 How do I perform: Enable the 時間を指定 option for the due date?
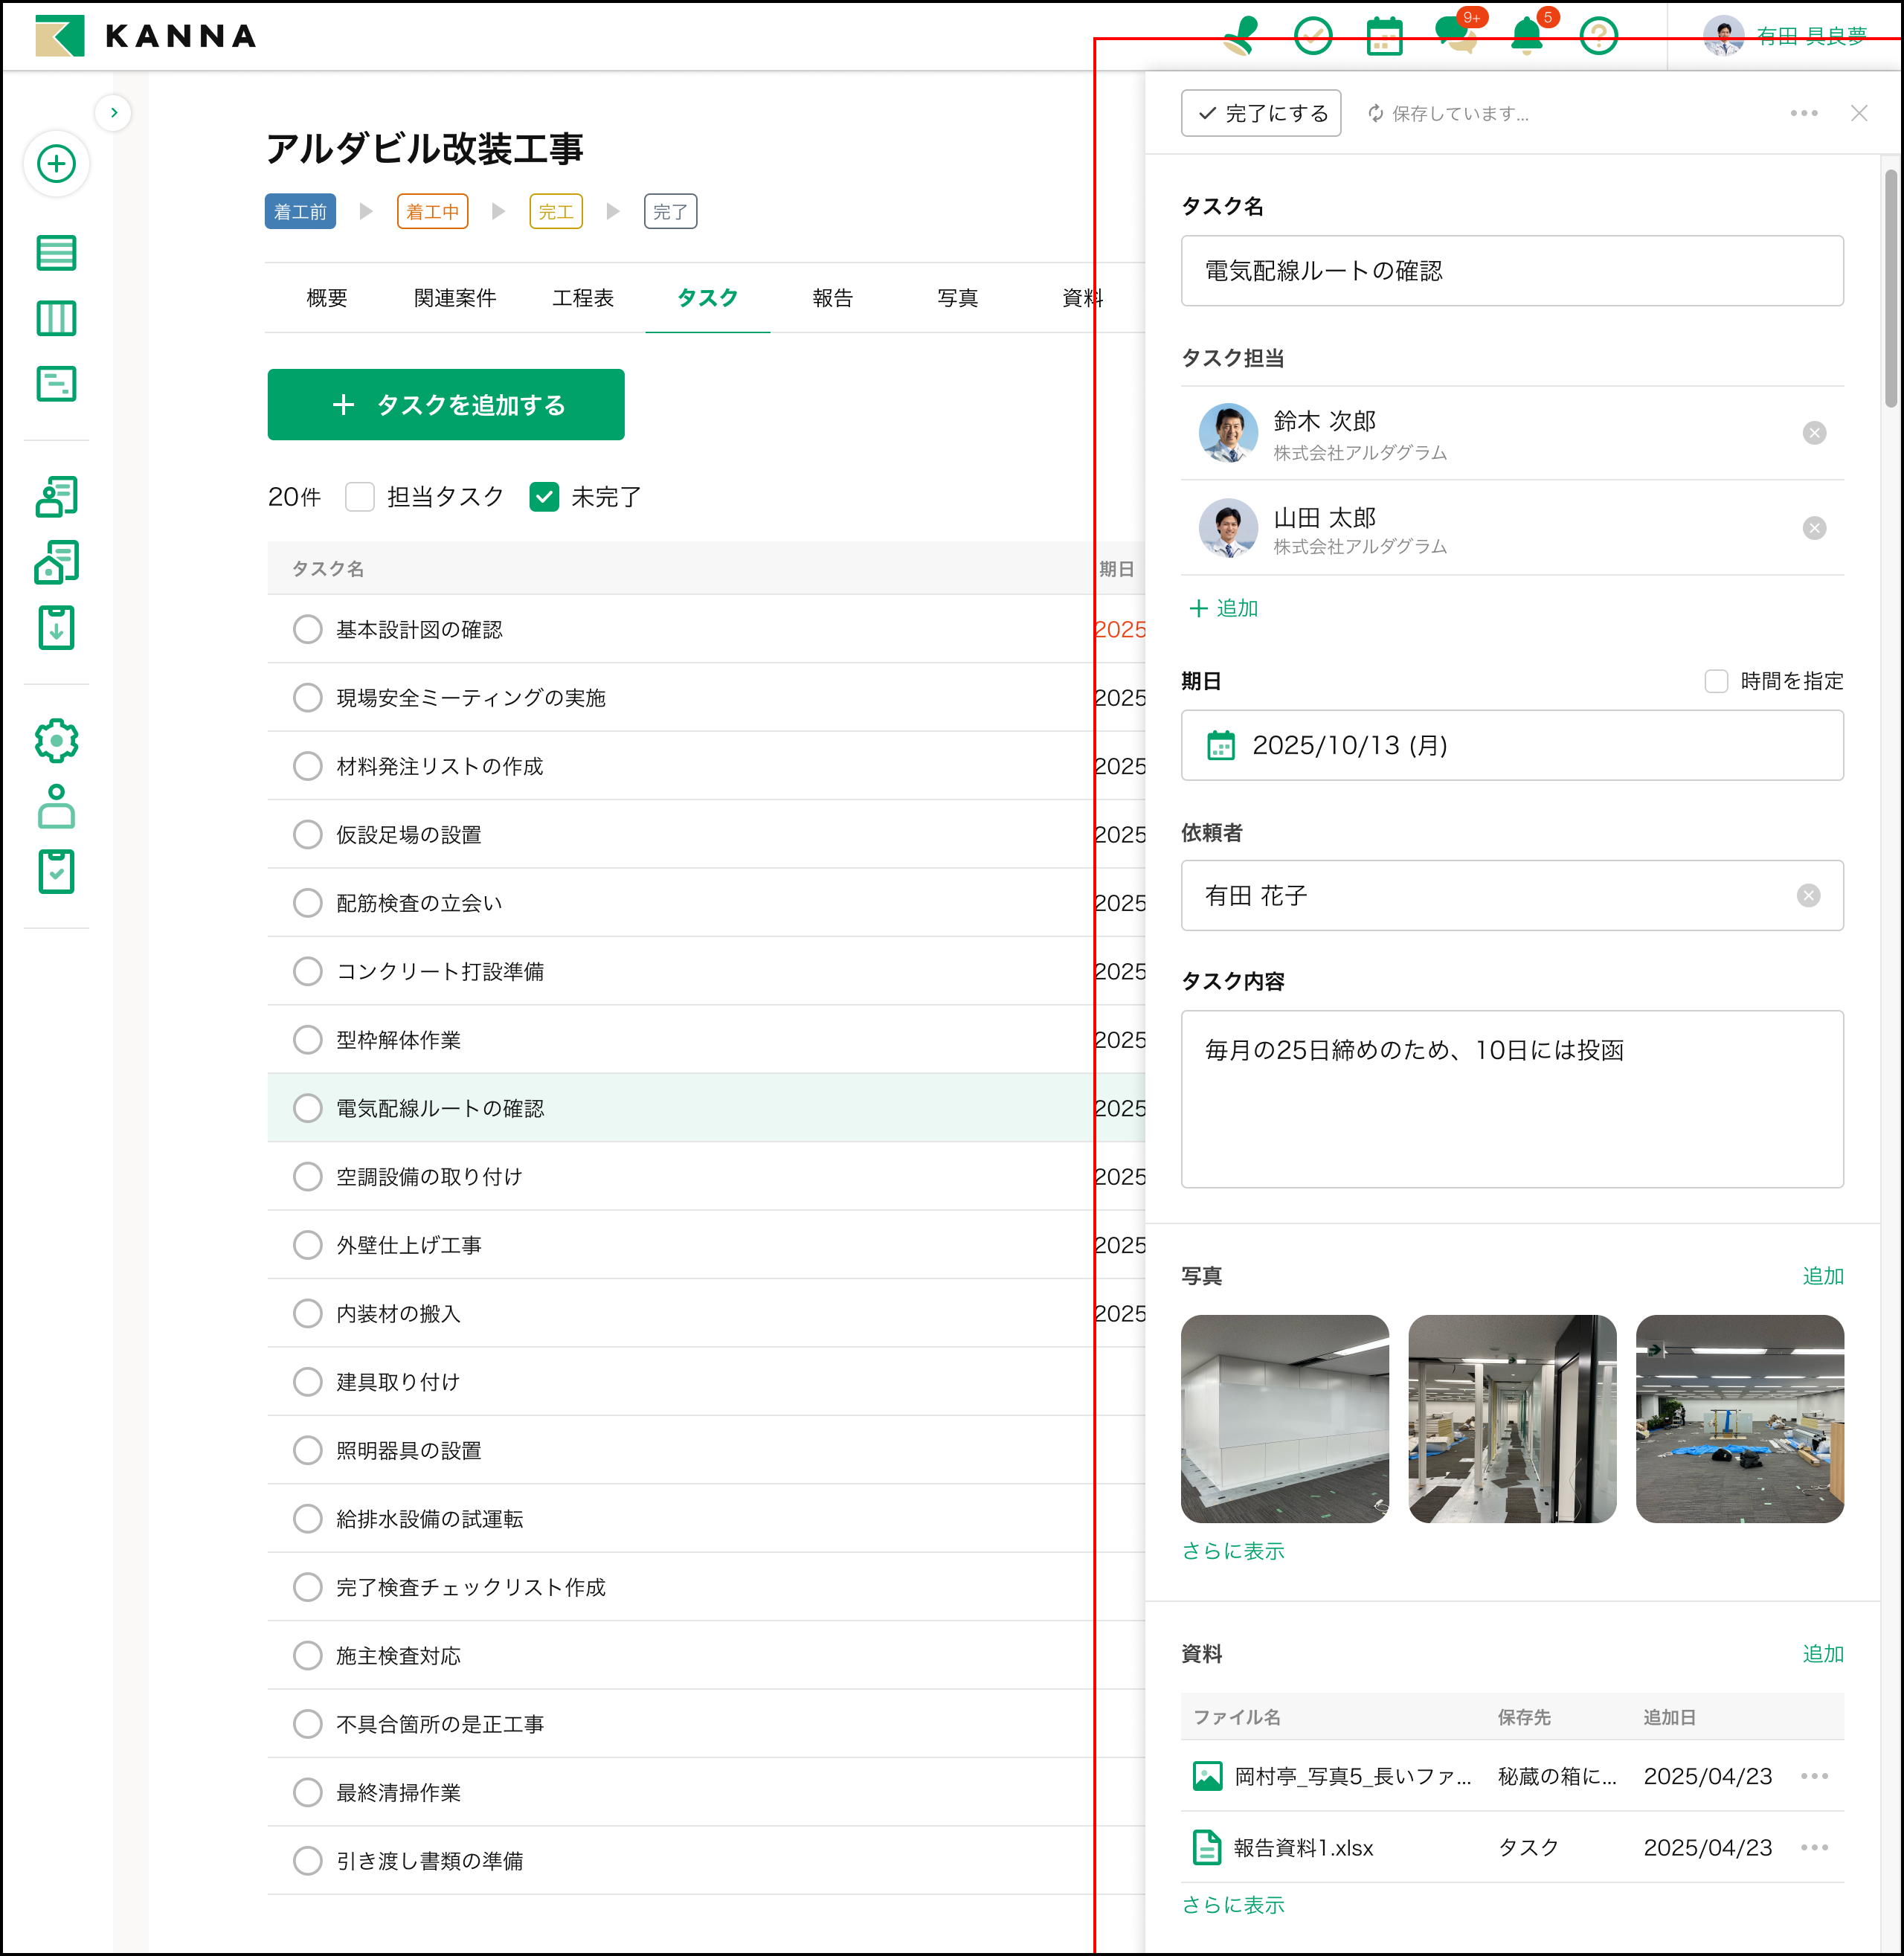click(x=1716, y=681)
